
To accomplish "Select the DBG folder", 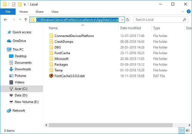I will (58, 47).
